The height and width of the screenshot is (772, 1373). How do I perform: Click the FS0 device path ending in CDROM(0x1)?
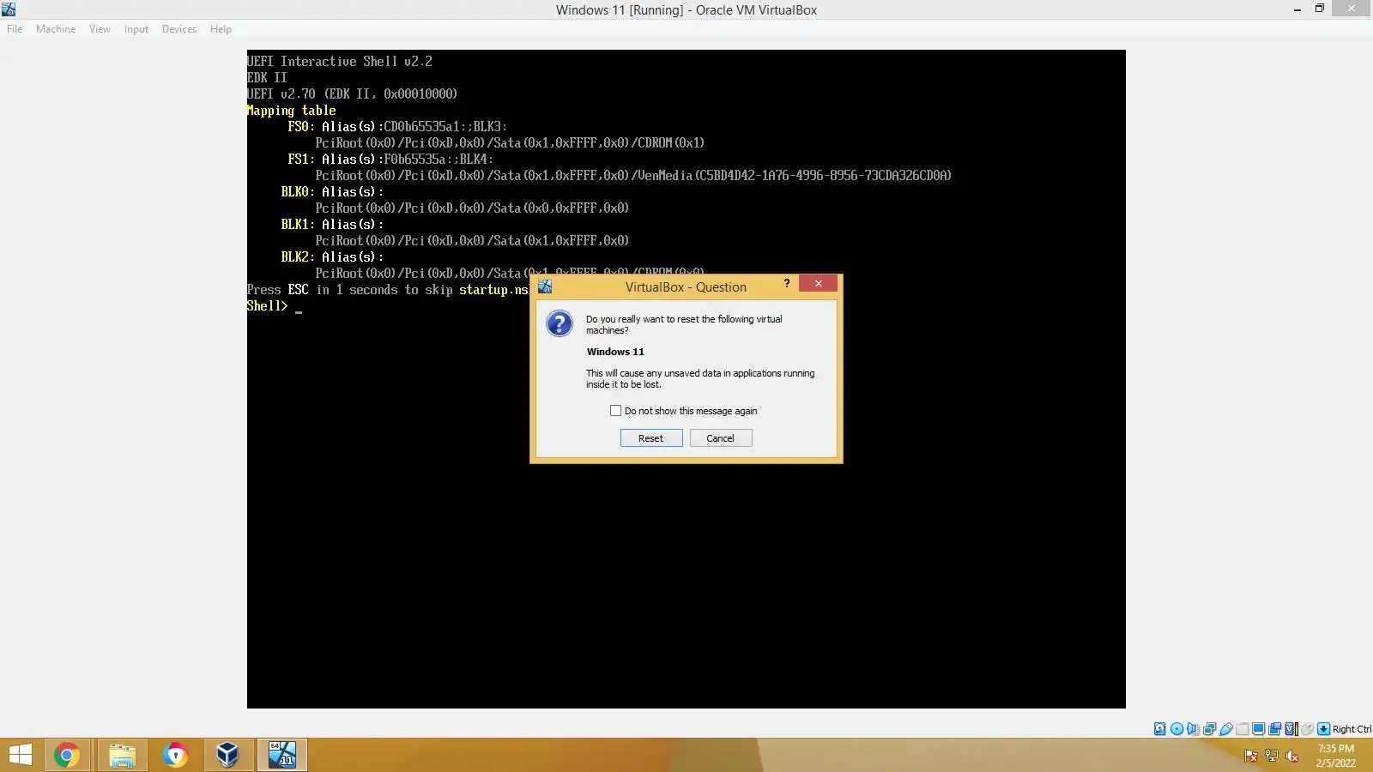(510, 143)
